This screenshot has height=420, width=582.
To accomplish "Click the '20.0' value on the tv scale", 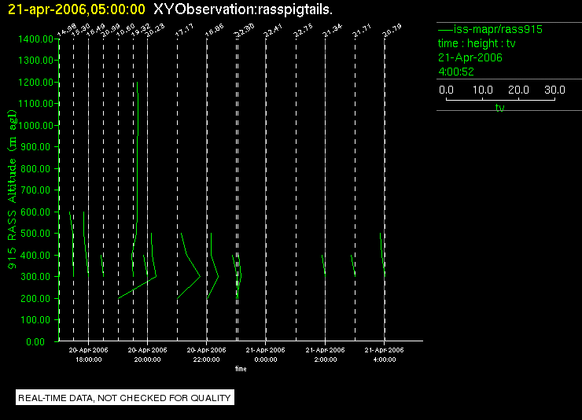I will [518, 90].
